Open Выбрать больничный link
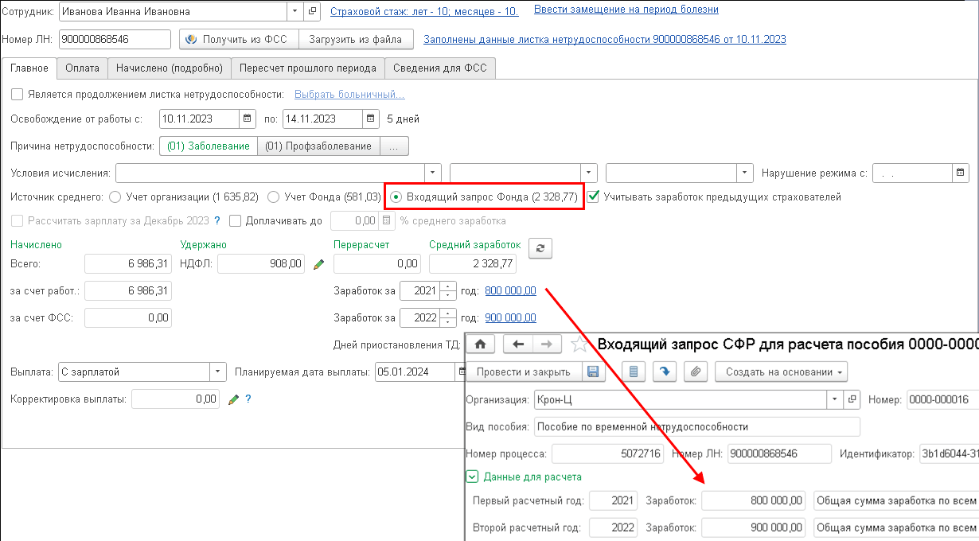This screenshot has height=541, width=979. [349, 94]
